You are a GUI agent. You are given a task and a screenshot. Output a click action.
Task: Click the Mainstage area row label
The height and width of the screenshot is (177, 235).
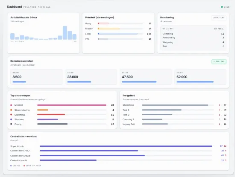(128, 105)
